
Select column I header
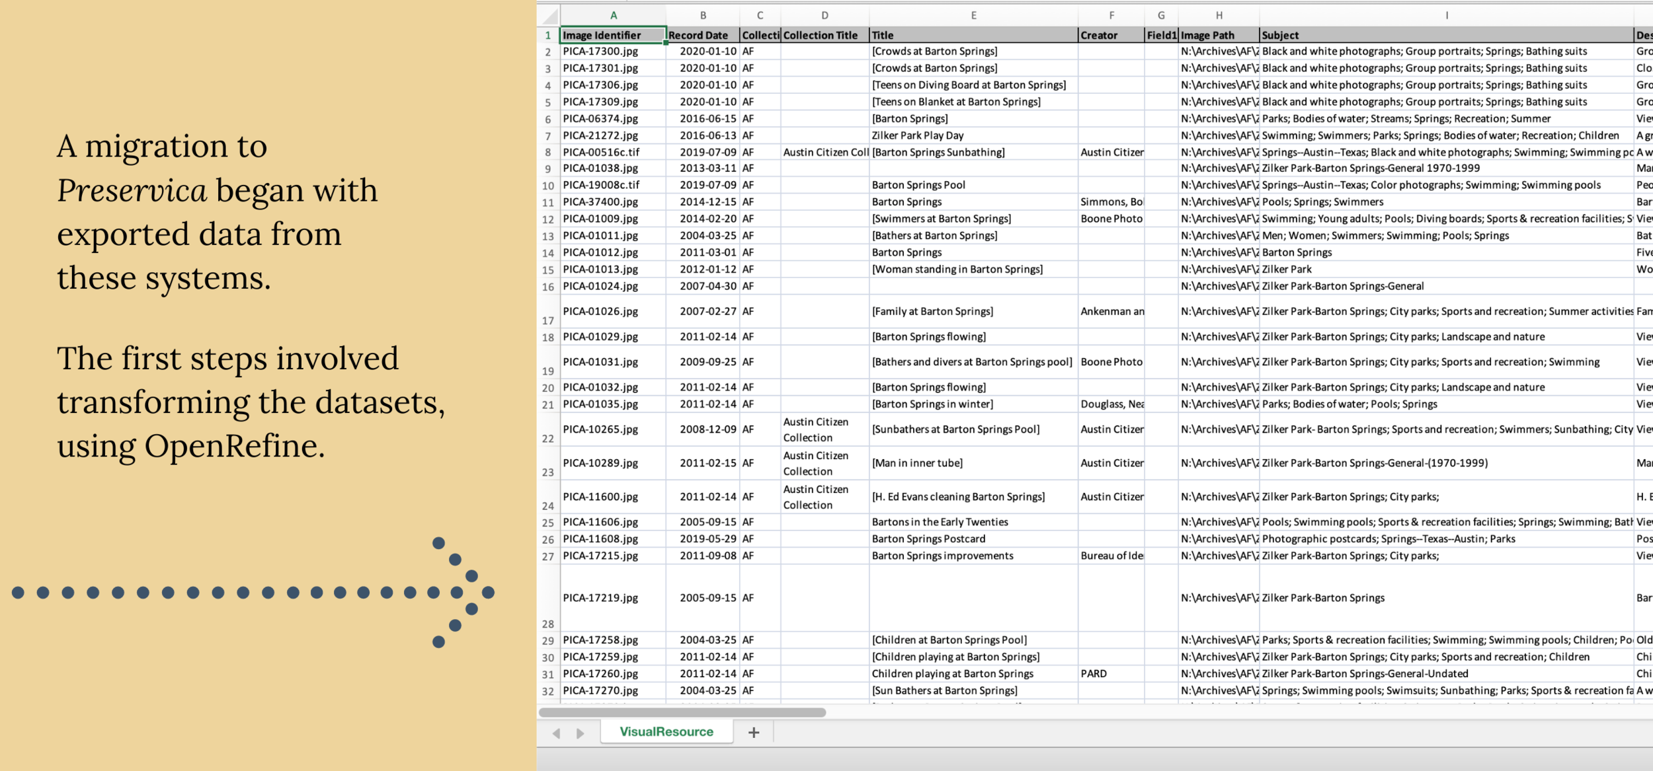point(1446,15)
